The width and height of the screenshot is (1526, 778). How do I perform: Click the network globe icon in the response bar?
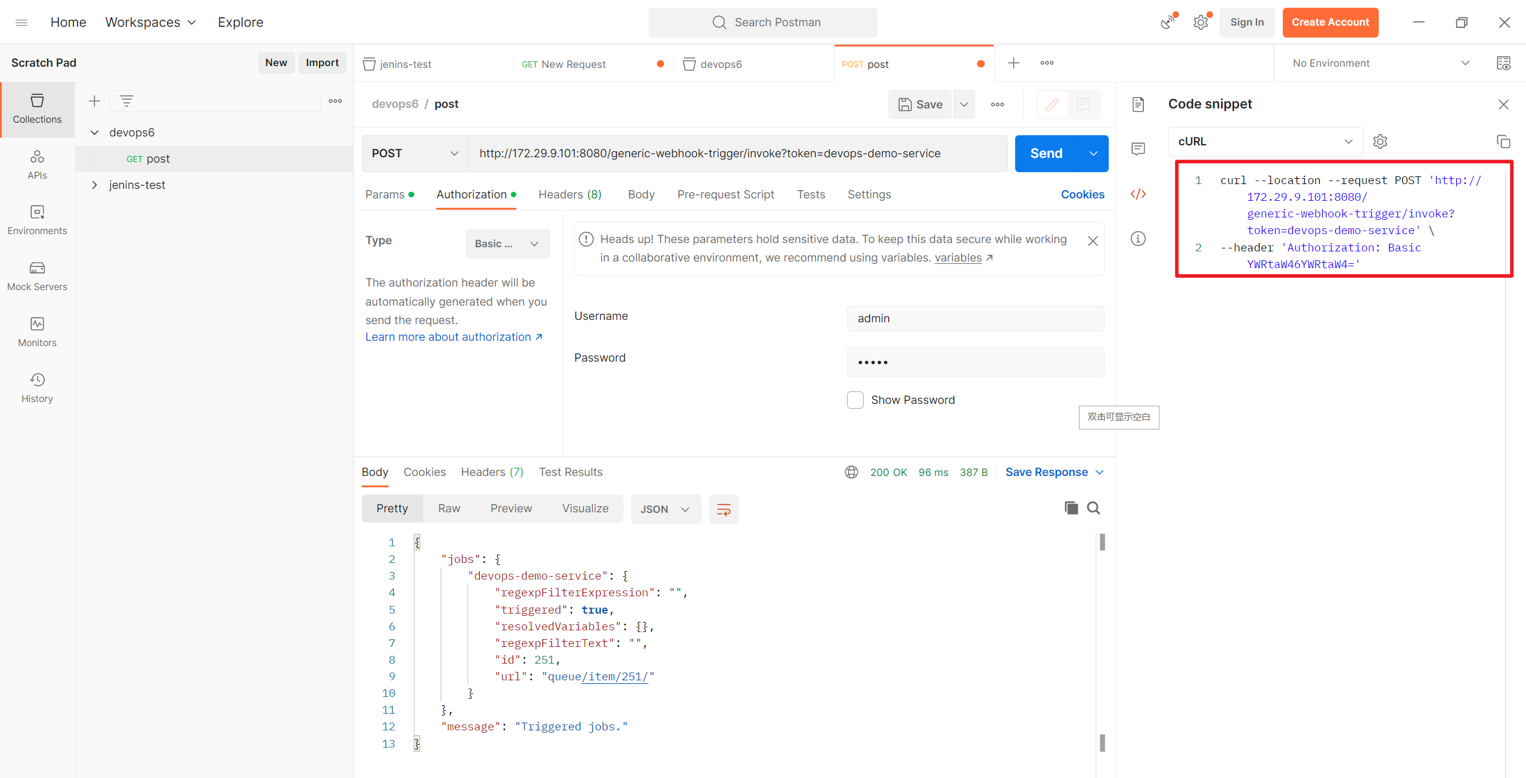pos(851,472)
